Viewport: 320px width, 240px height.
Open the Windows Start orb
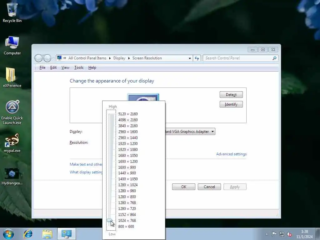[x=8, y=234]
